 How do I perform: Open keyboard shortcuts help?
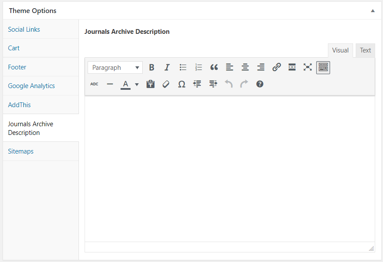(x=260, y=84)
